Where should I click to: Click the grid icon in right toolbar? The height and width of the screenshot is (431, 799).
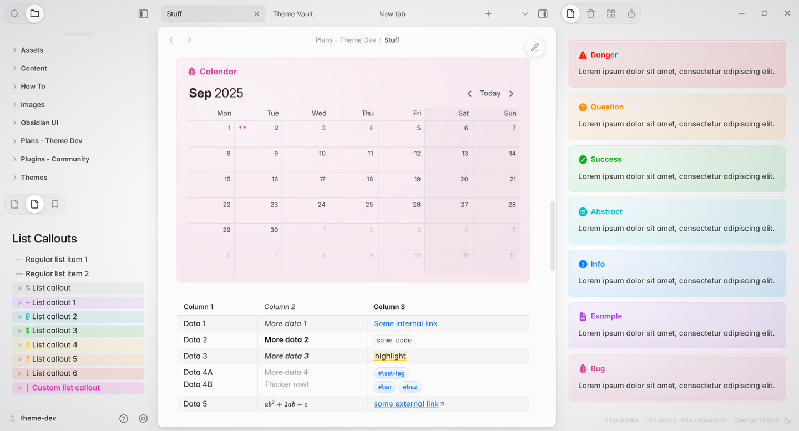[x=611, y=13]
